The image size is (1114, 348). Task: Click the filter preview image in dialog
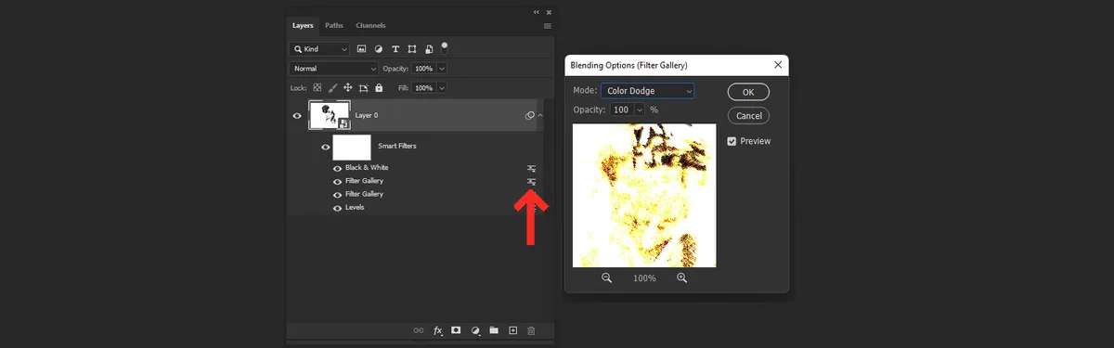644,195
